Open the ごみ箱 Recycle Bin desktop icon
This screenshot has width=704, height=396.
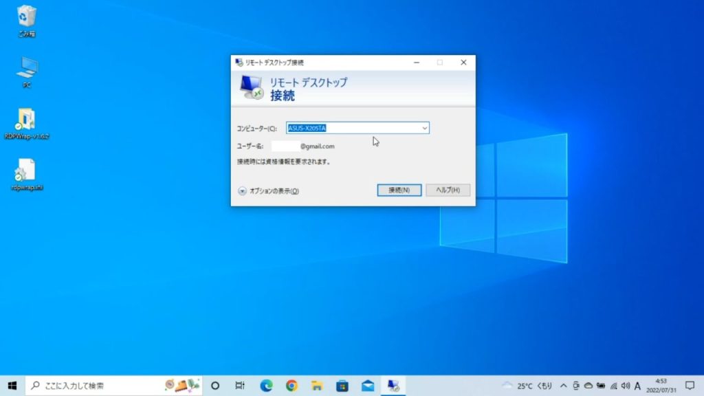point(27,16)
